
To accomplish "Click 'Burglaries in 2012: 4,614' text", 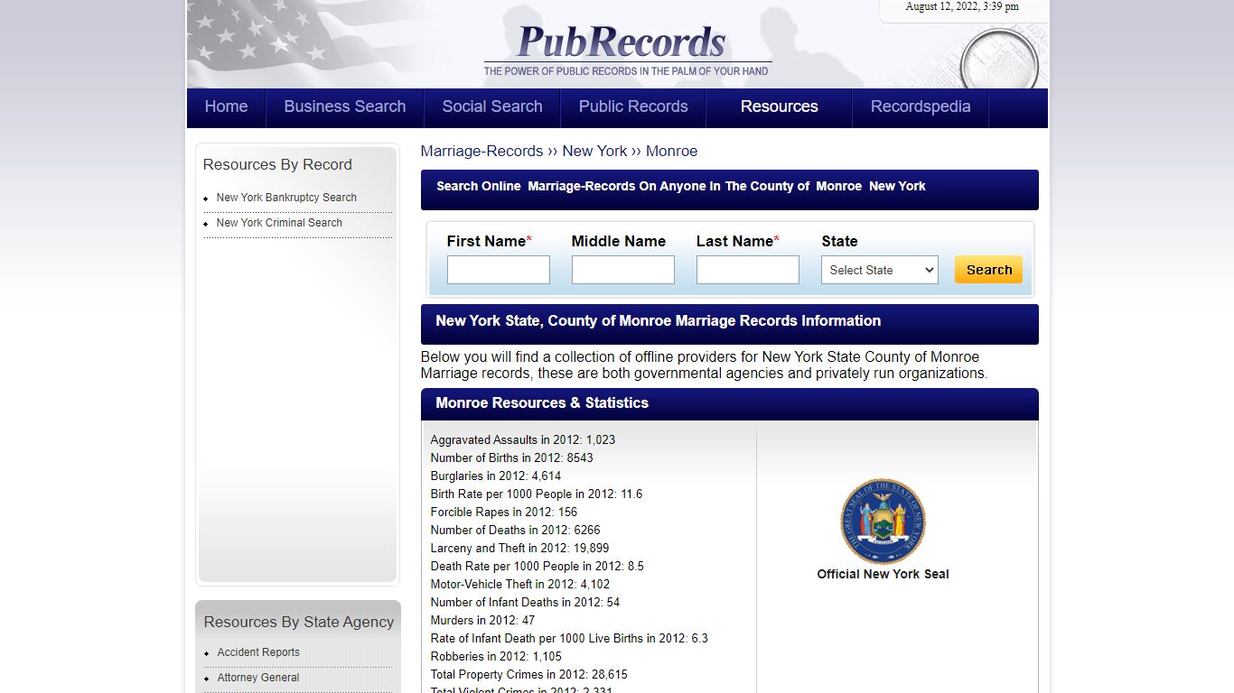I will (496, 476).
